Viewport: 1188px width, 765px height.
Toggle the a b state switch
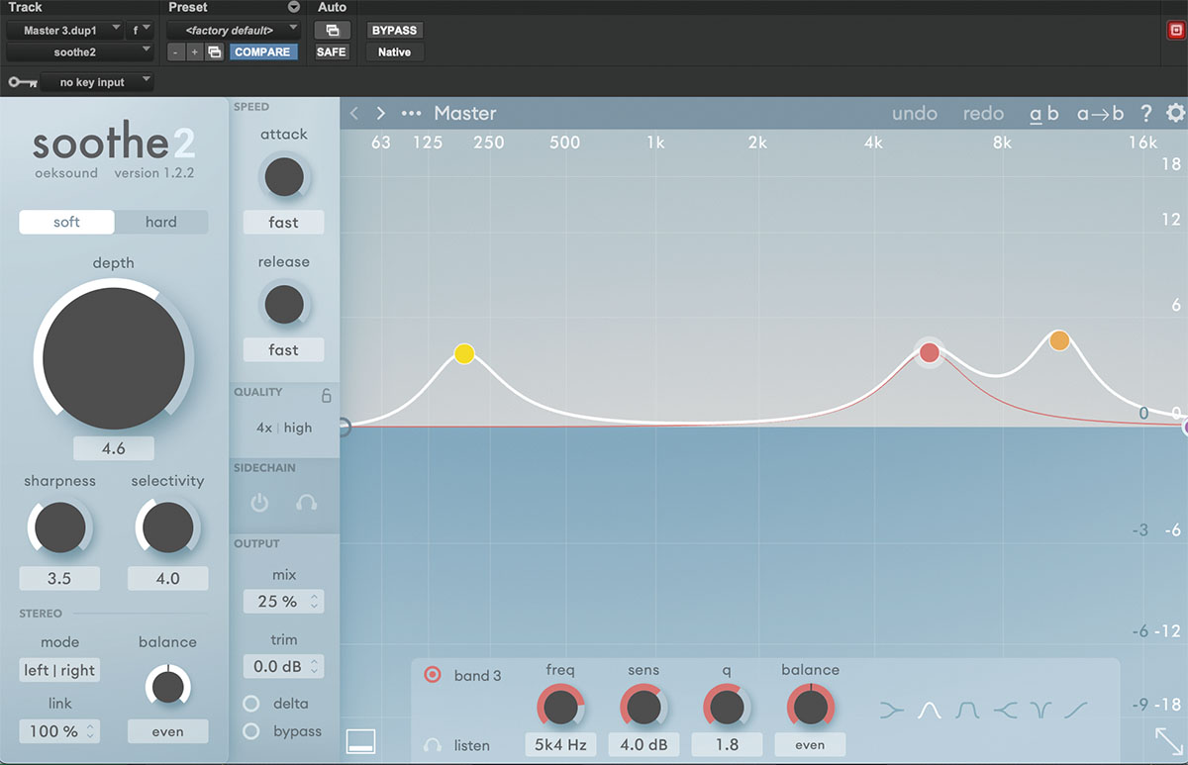pyautogui.click(x=1043, y=114)
